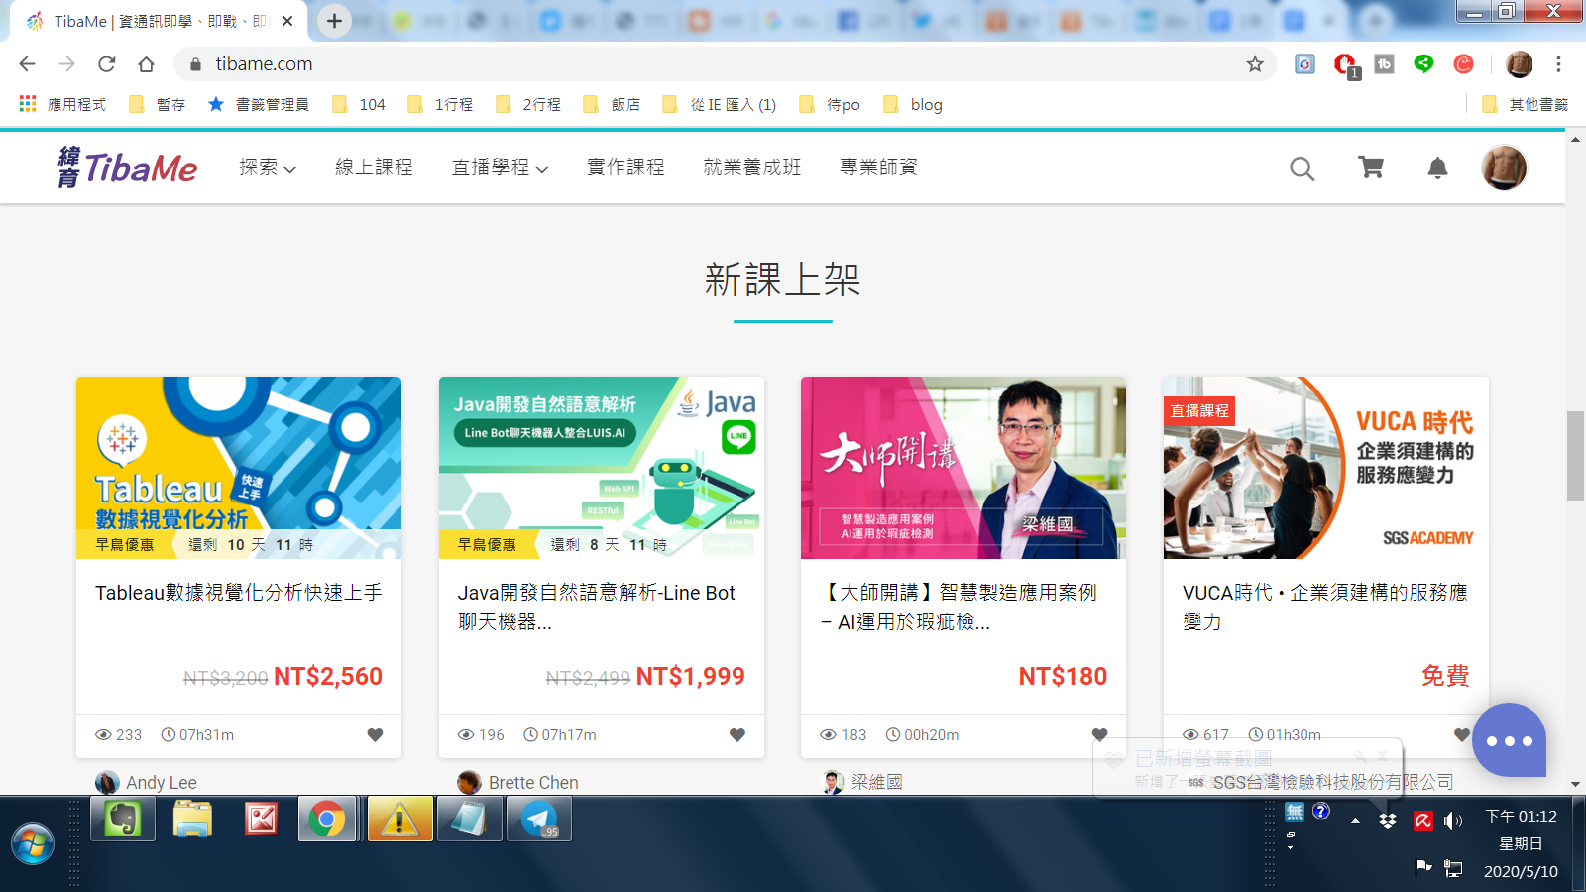Close the TibaMe browser tab

[287, 21]
